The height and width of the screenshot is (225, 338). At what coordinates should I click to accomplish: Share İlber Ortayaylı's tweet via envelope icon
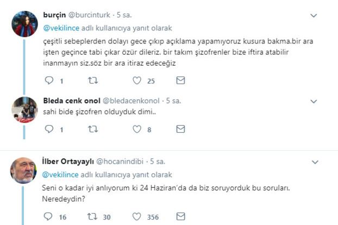click(181, 217)
